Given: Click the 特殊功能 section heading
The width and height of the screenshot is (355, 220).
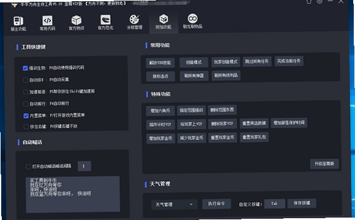Looking at the screenshot, I should [x=161, y=94].
